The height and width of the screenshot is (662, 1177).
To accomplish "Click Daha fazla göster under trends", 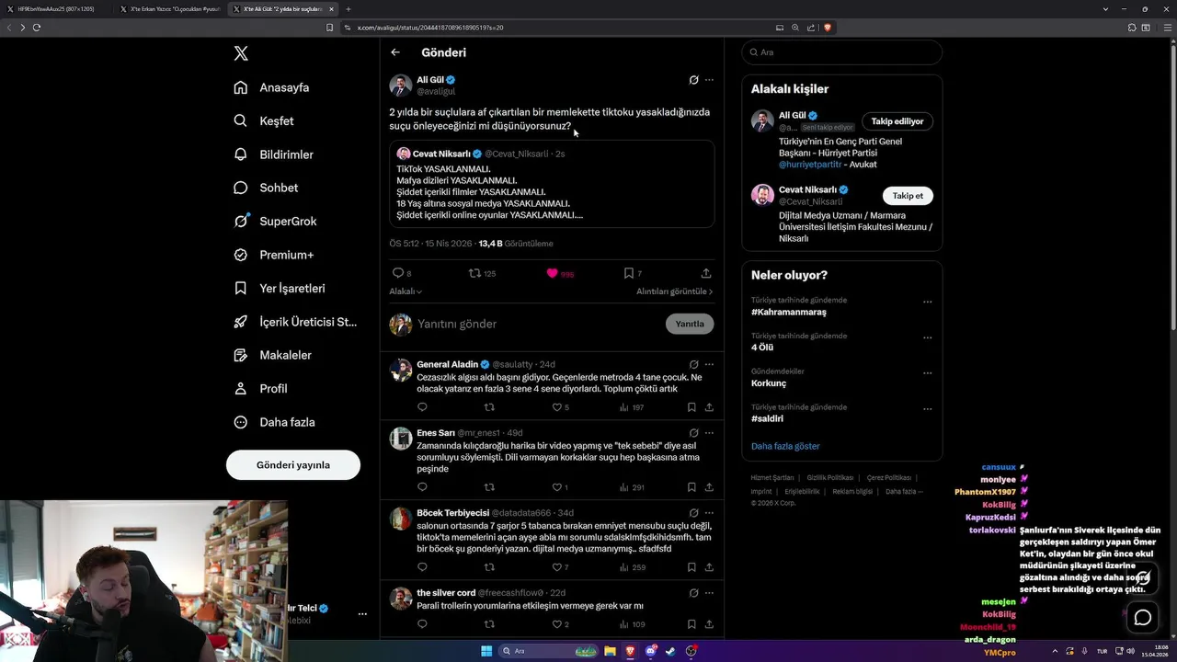I will click(x=785, y=446).
